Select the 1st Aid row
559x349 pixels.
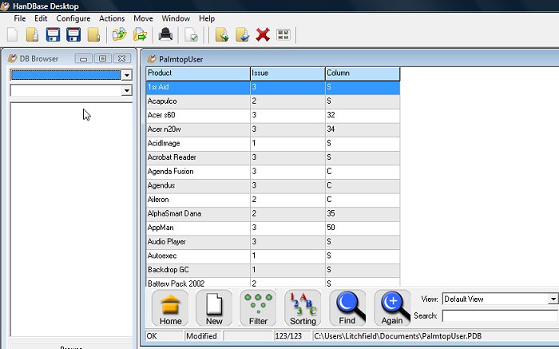click(273, 87)
